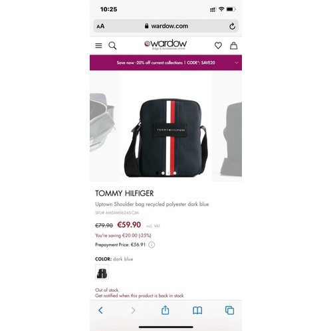Select the first image carousel dot
This screenshot has width=331, height=331.
click(x=157, y=173)
